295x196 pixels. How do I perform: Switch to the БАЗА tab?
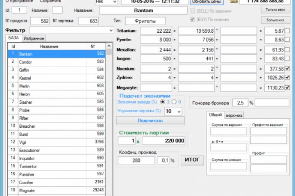14,38
